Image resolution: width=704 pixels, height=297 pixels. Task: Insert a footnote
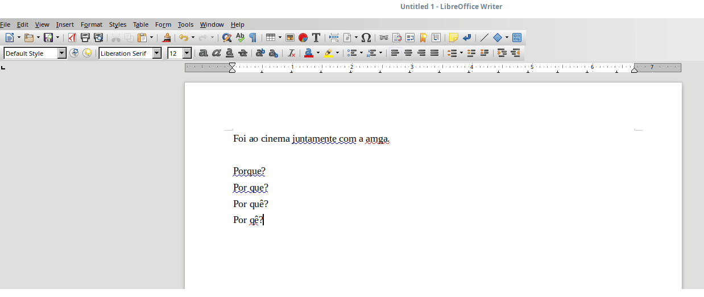pos(397,38)
